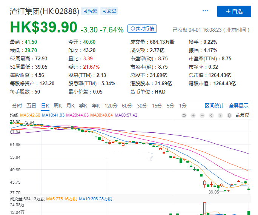Open the three-dot more options menu
This screenshot has height=215, width=258.
click(205, 11)
